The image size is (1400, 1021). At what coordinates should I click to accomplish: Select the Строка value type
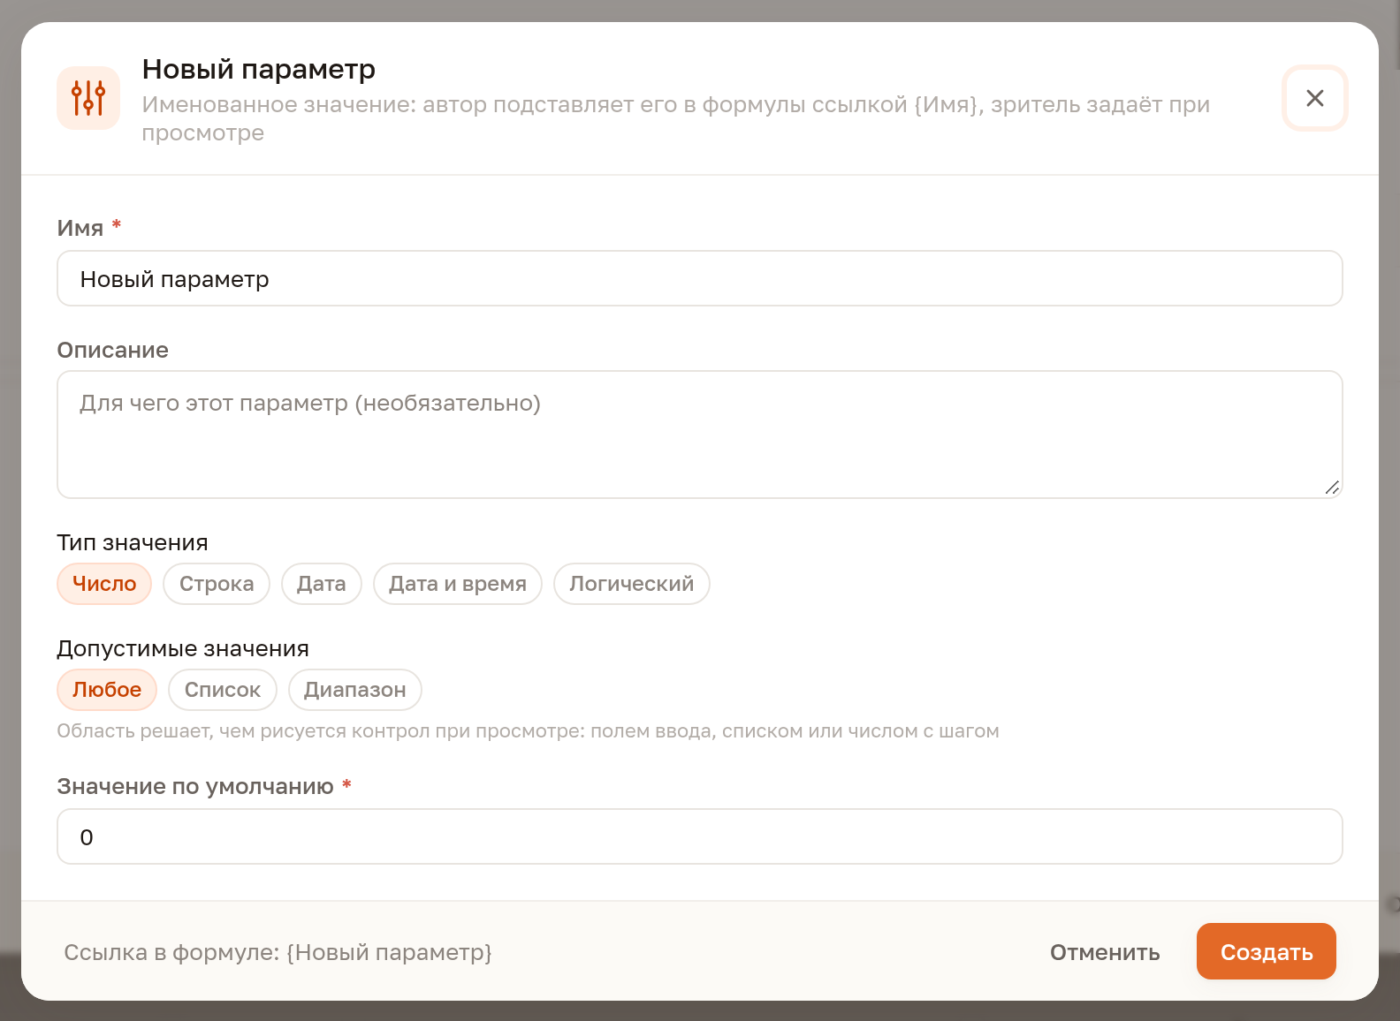[217, 584]
